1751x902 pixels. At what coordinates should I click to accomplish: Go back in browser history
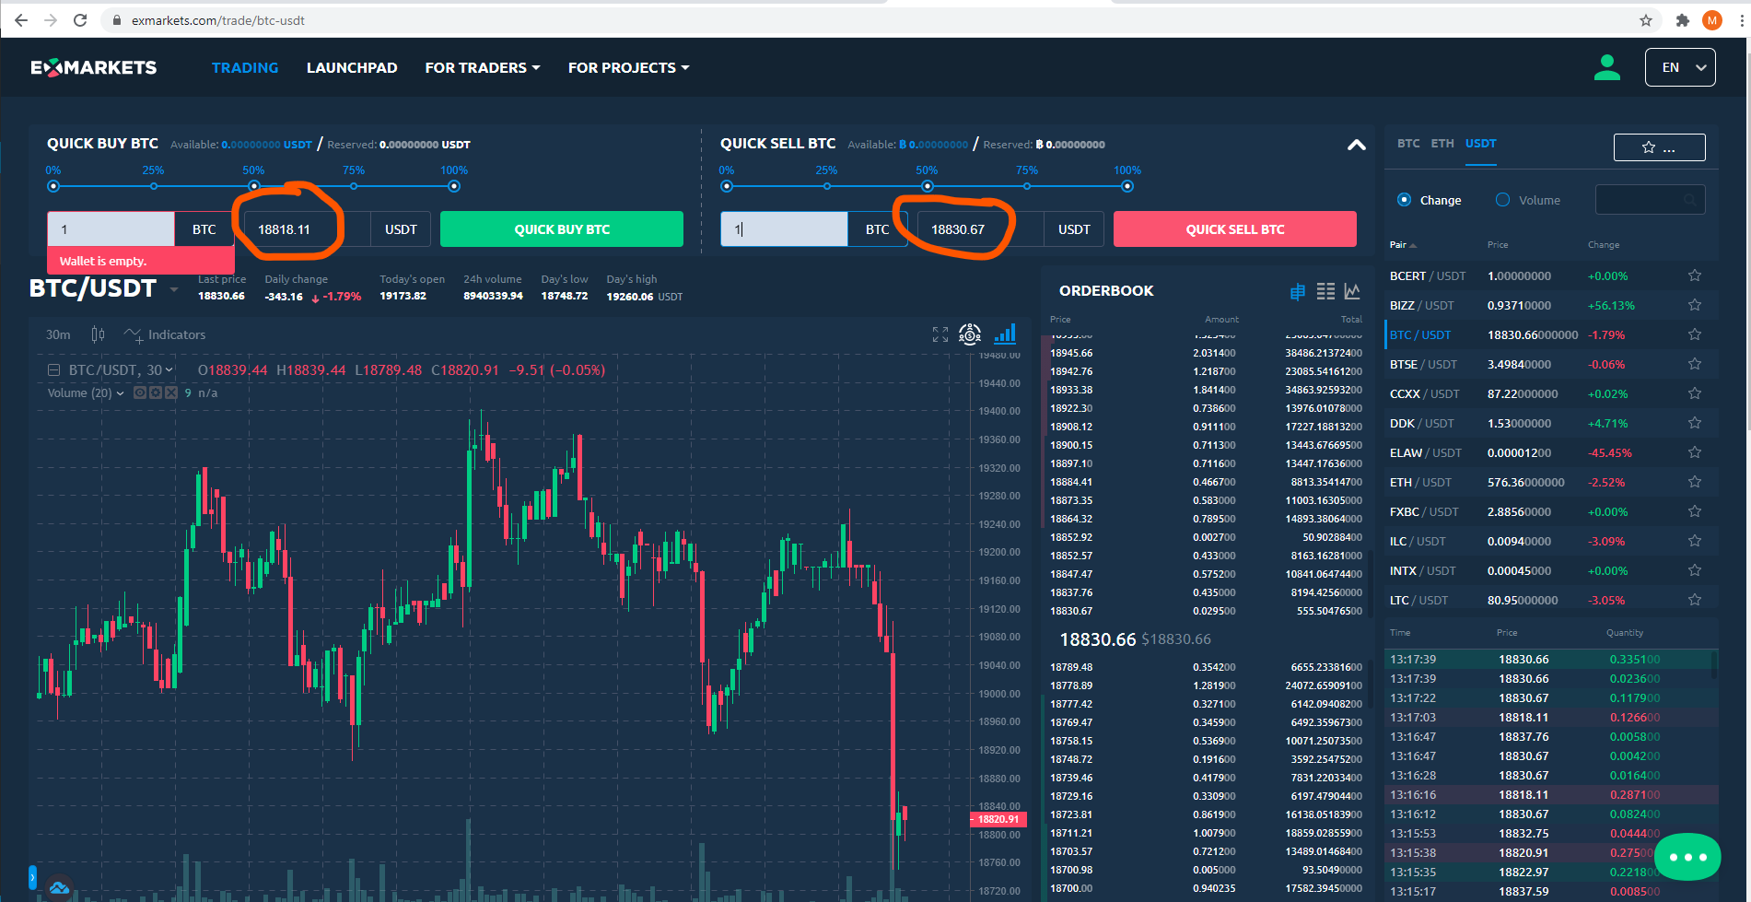[x=21, y=20]
